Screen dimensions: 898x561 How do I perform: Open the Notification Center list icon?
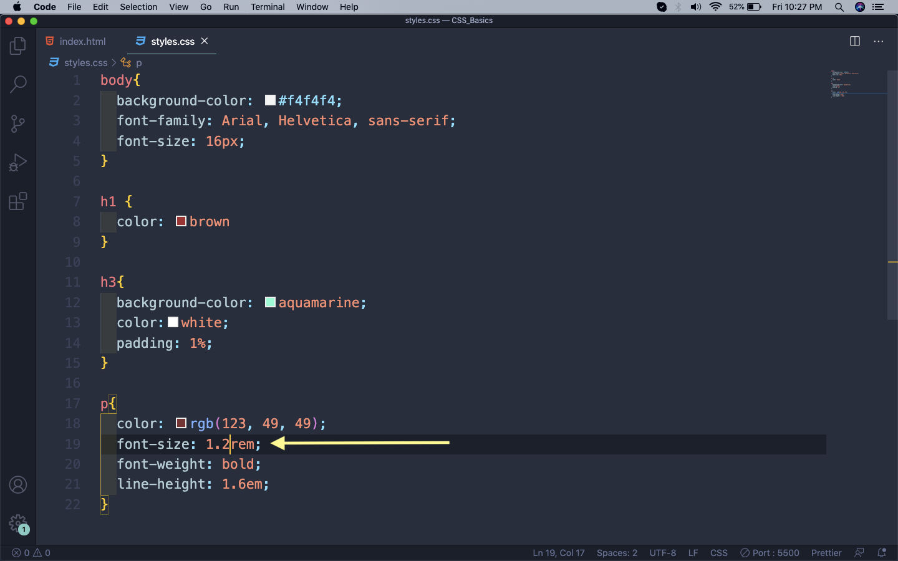click(x=879, y=7)
